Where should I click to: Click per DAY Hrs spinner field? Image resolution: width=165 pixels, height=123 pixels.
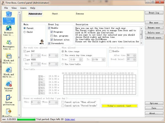(x=36, y=55)
